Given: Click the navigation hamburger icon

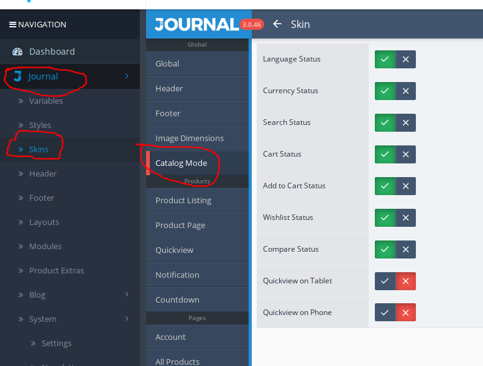Looking at the screenshot, I should click(x=12, y=25).
